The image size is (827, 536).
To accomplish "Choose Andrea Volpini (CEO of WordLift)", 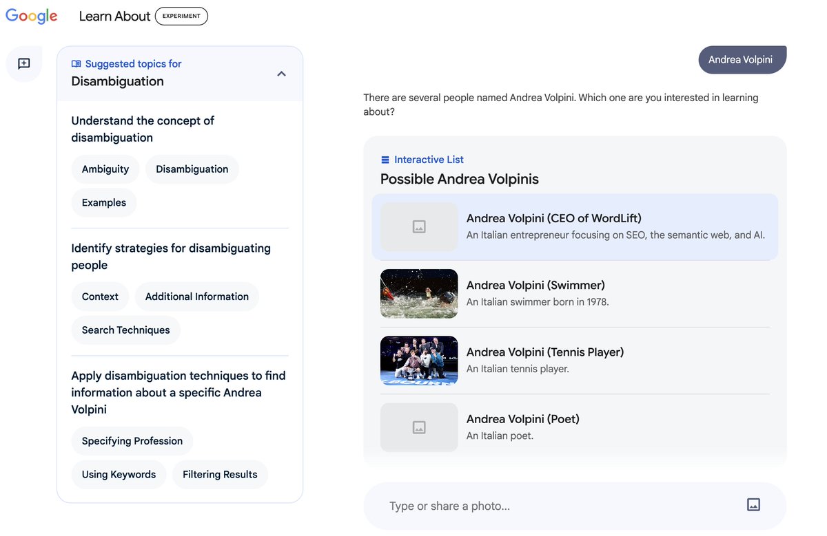I will click(x=575, y=227).
